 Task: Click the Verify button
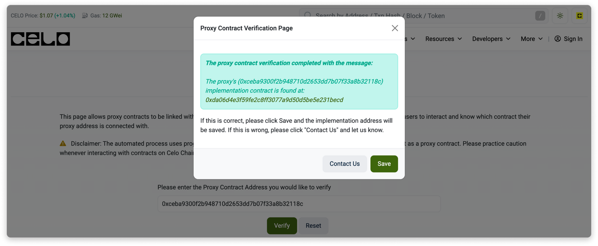(x=282, y=226)
